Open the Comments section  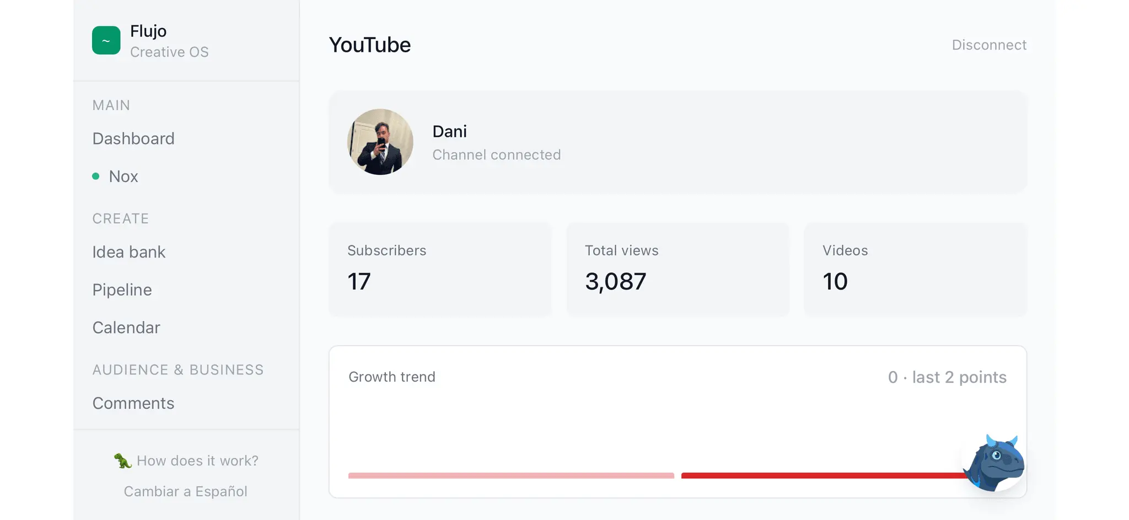point(133,403)
